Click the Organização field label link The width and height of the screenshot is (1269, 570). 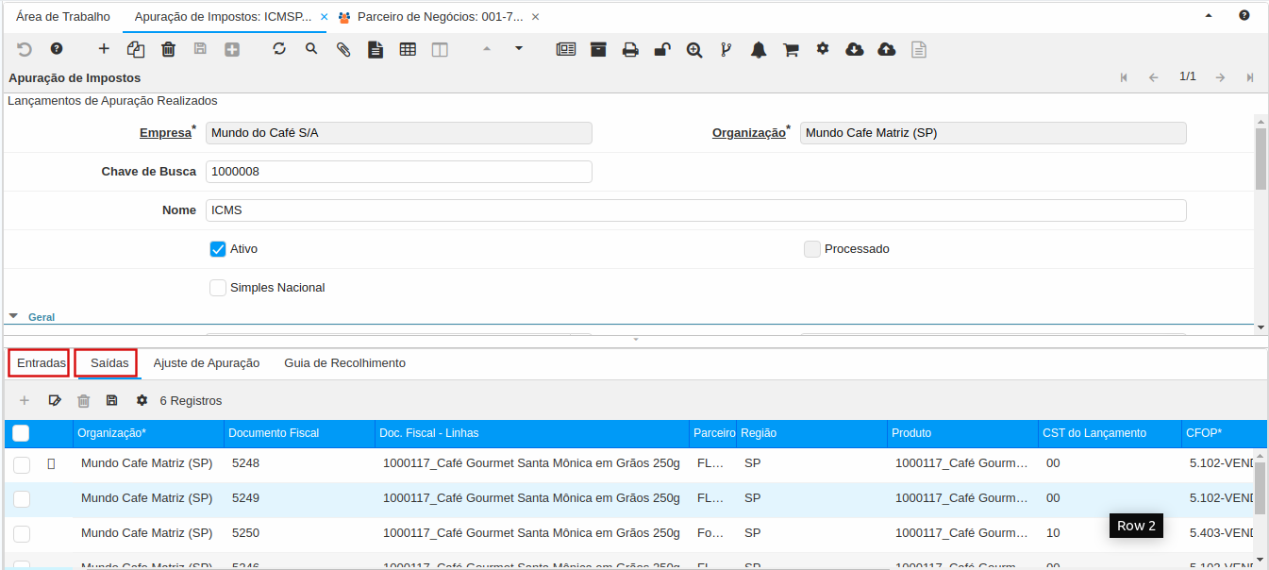coord(748,133)
